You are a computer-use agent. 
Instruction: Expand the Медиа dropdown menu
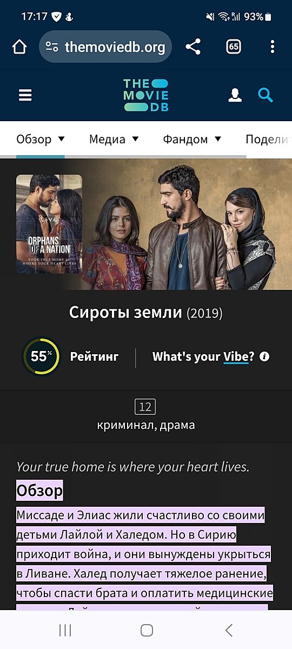click(114, 139)
